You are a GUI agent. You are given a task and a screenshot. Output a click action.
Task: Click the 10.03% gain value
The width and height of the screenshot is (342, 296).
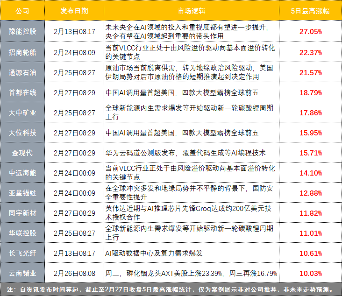click(310, 273)
